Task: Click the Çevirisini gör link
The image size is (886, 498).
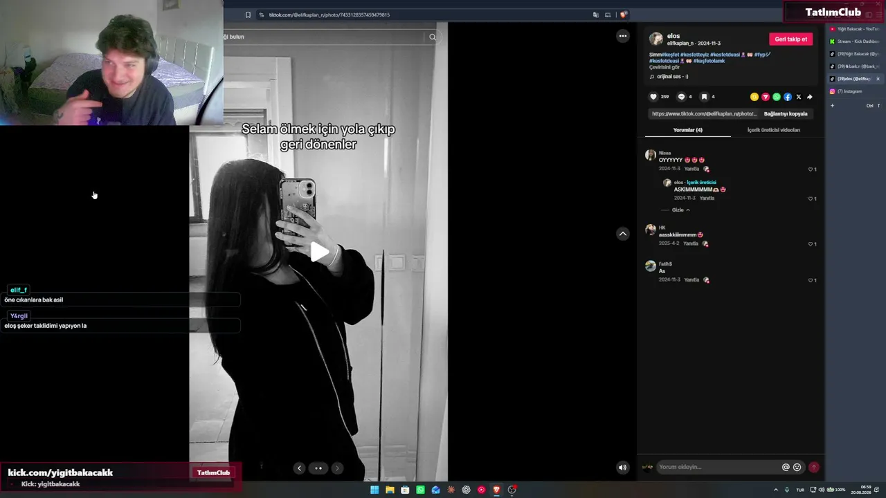Action: coord(664,67)
